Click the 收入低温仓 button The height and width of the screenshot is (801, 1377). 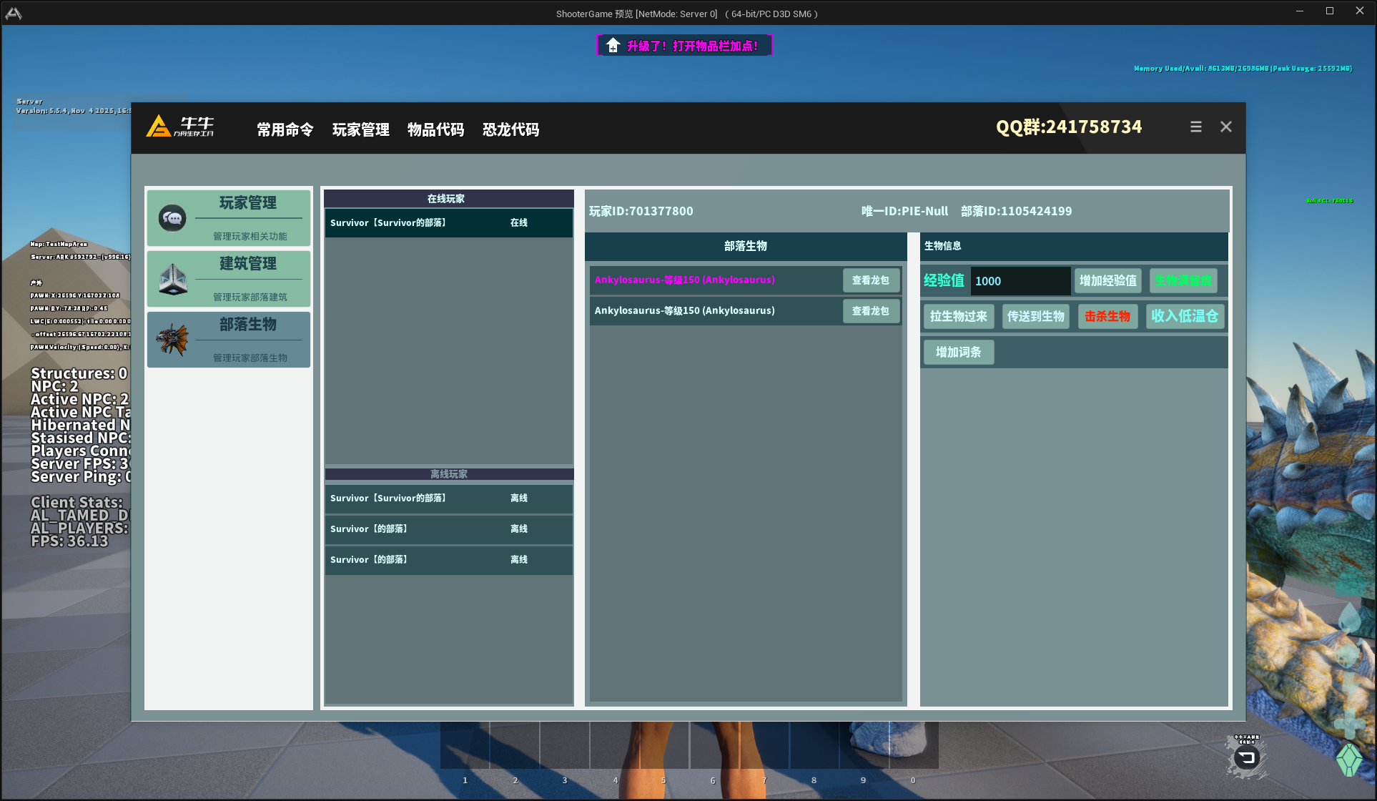(1184, 316)
